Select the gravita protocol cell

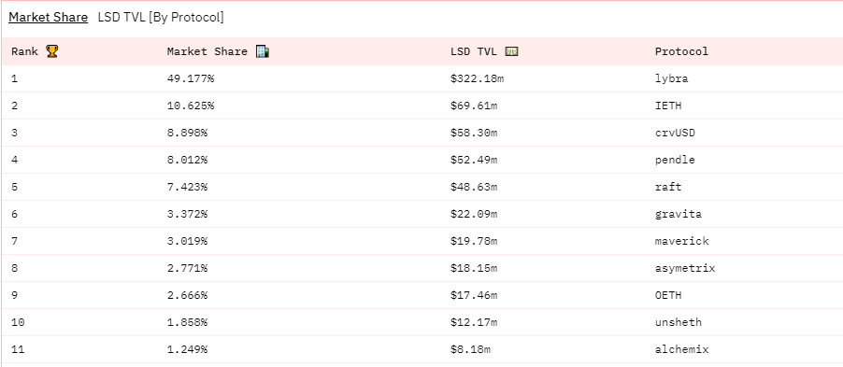click(x=678, y=214)
